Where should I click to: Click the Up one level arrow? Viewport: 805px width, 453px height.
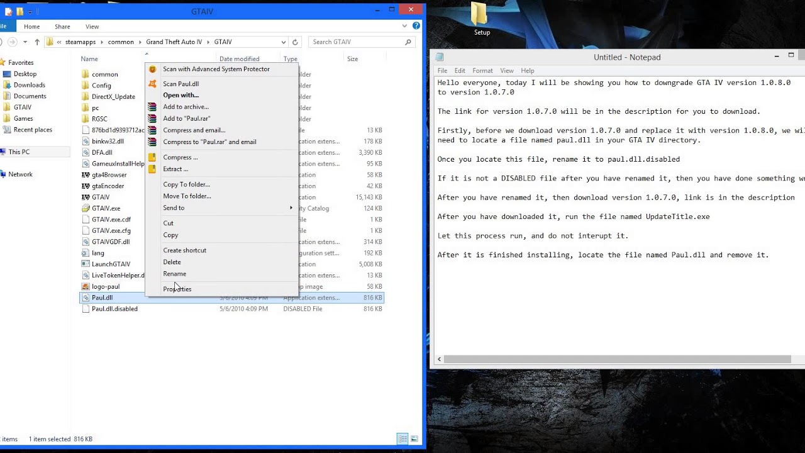coord(37,42)
